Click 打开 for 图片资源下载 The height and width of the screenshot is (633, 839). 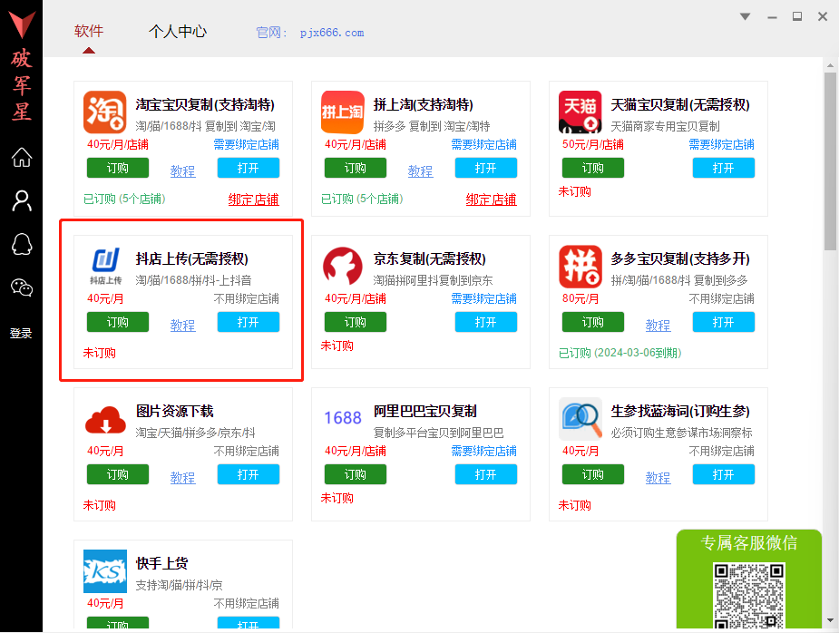249,474
